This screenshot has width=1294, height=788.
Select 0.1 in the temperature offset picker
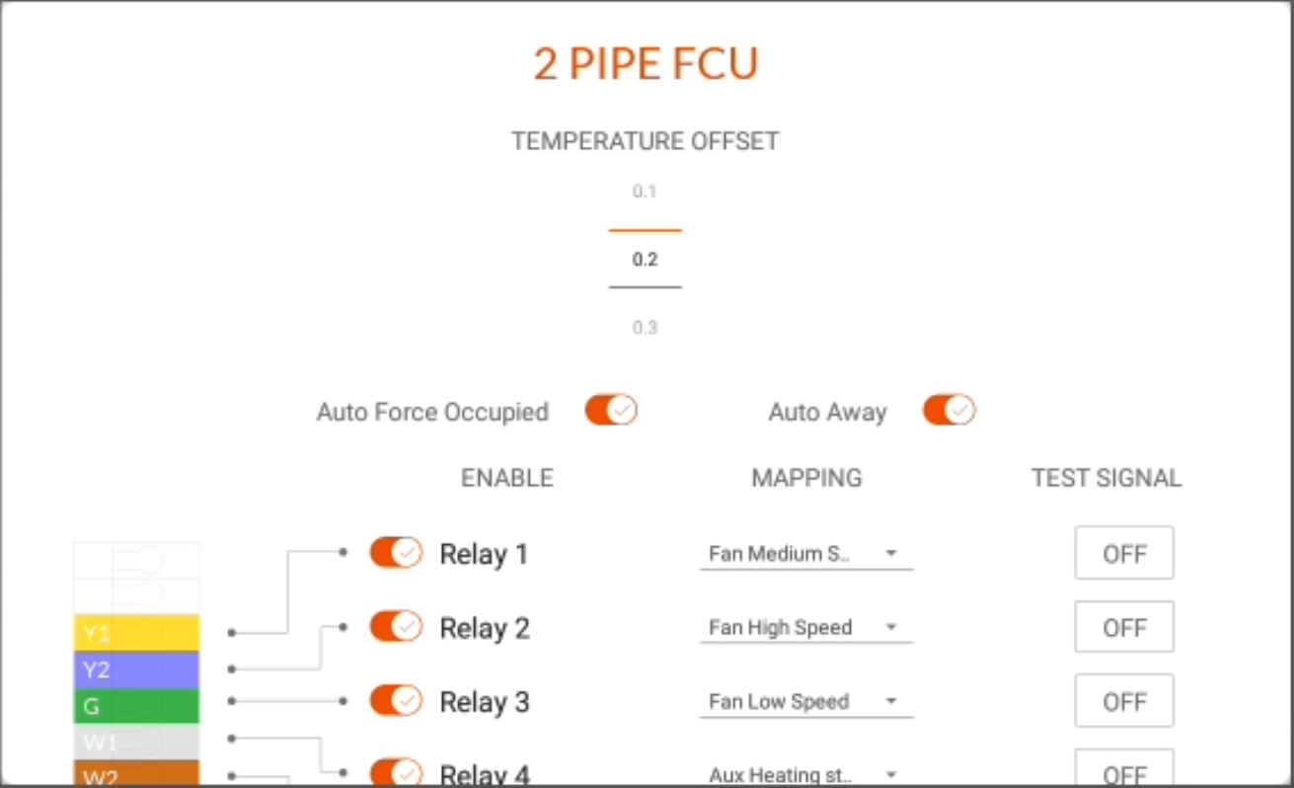click(645, 192)
